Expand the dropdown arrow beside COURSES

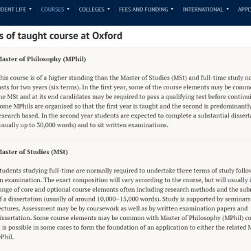tap(68, 10)
